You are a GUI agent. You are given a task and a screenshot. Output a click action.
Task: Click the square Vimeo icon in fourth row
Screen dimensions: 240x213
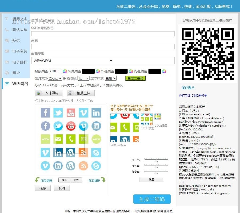click(45, 152)
